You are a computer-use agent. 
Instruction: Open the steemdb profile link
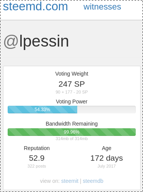click(x=93, y=181)
